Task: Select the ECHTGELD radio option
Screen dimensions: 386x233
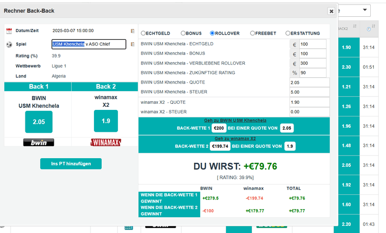Action: (x=143, y=33)
